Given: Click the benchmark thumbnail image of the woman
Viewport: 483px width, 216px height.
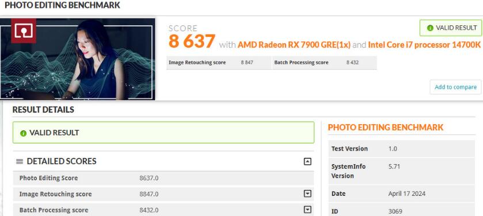Looking at the screenshot, I should (77, 59).
